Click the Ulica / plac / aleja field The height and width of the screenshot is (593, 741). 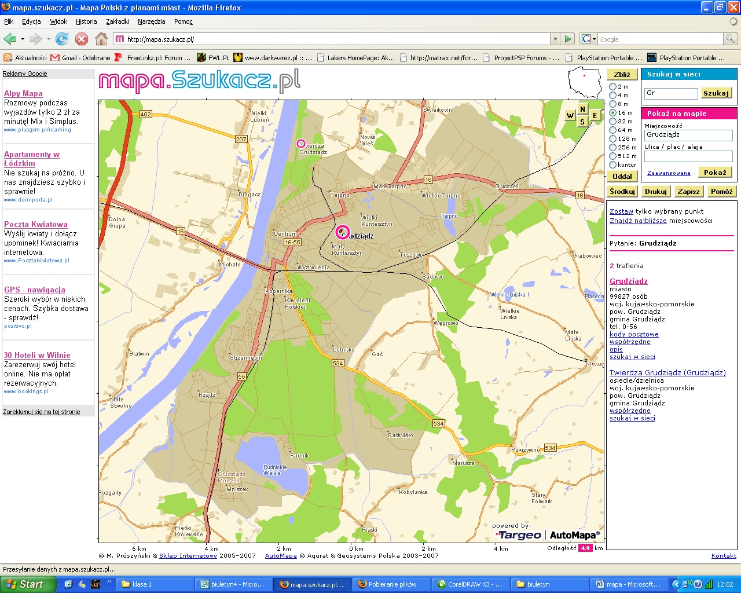pos(688,156)
